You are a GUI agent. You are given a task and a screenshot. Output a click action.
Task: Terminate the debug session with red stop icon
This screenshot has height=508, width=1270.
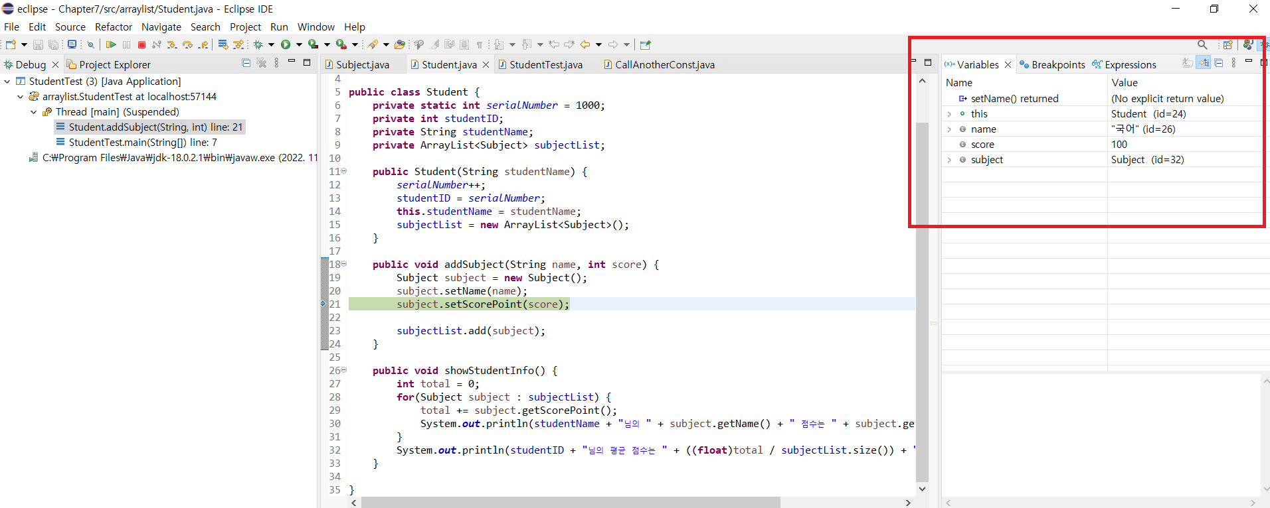pyautogui.click(x=141, y=44)
